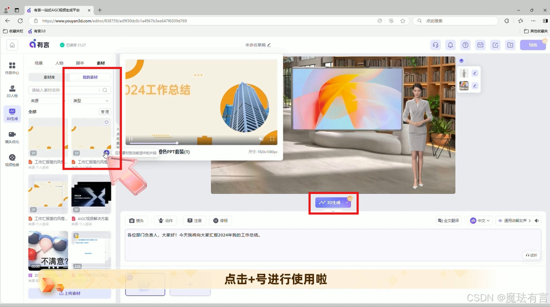Open the 来源 source dropdown
Image resolution: width=550 pixels, height=307 pixels.
point(48,100)
